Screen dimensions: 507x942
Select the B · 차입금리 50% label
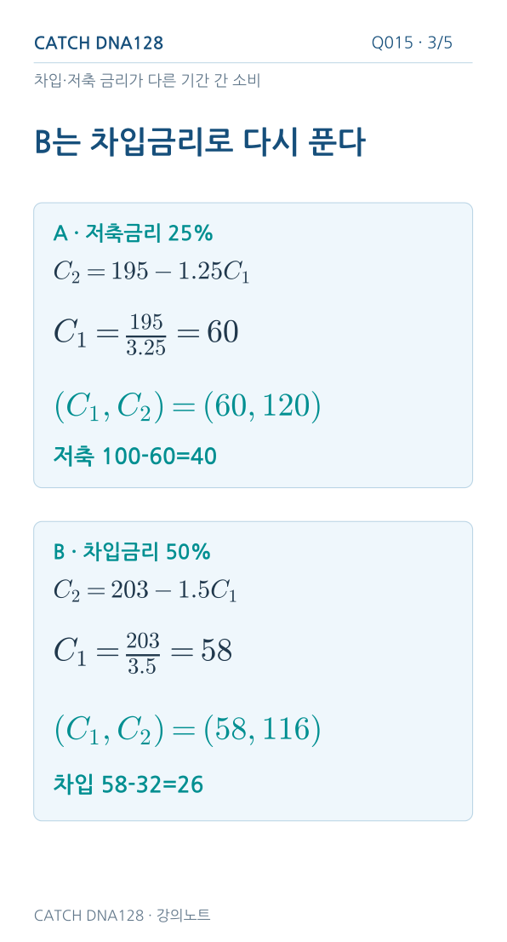pos(132,552)
